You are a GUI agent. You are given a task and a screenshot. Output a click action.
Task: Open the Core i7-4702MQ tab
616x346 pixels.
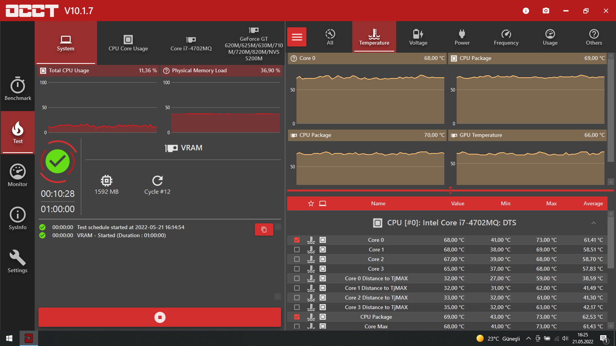coord(191,43)
